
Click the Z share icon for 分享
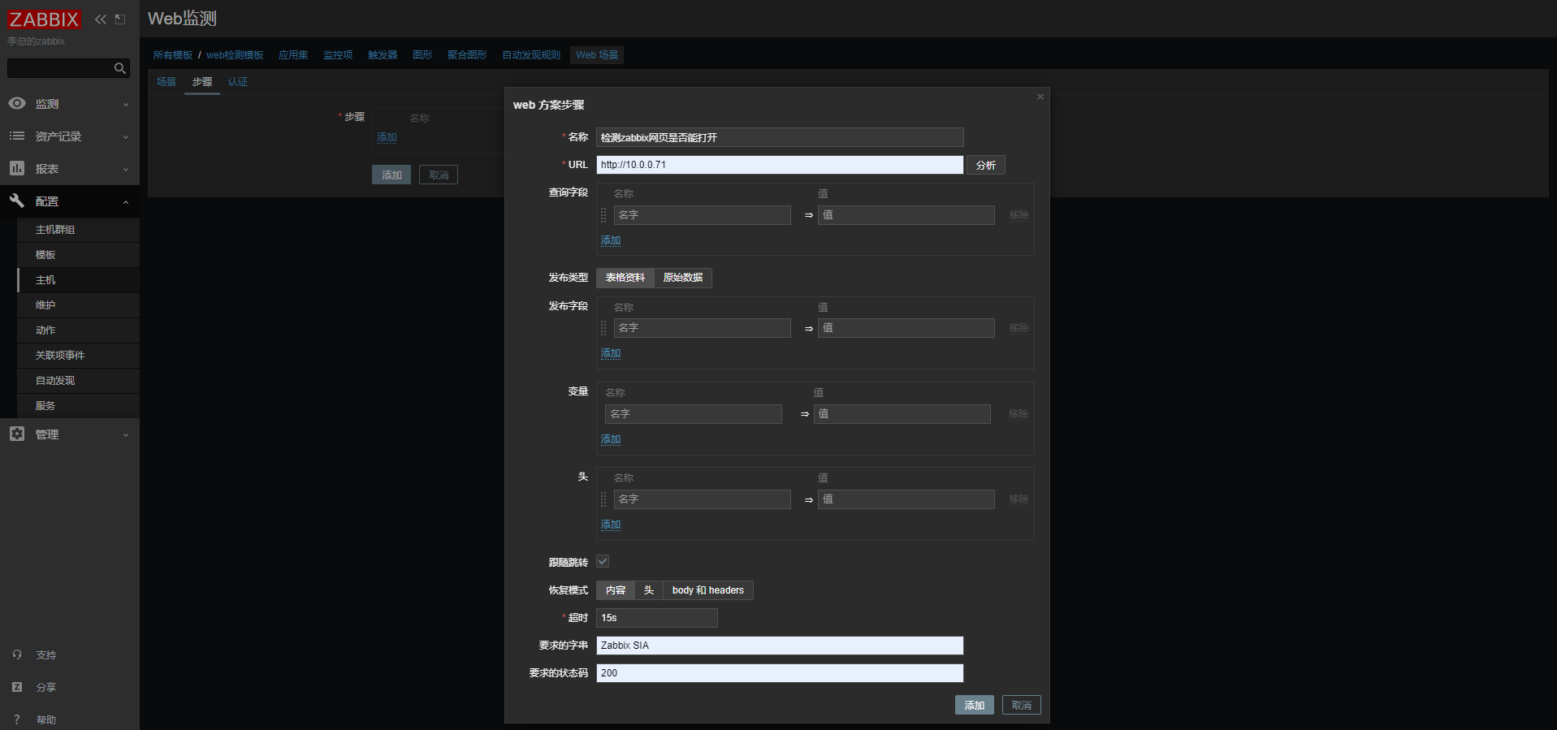[x=17, y=687]
